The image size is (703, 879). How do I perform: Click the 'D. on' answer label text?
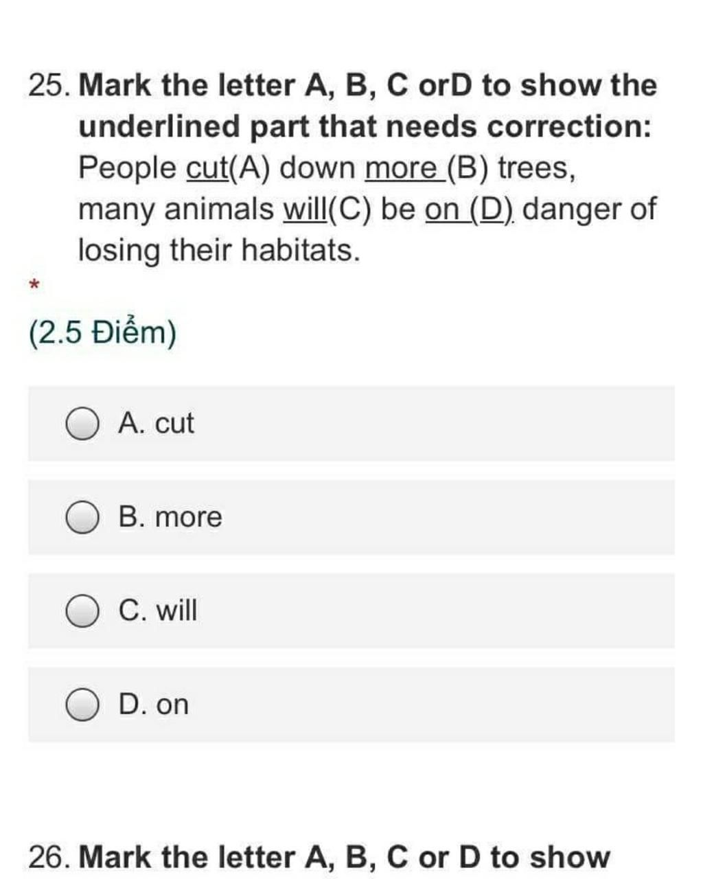point(153,705)
